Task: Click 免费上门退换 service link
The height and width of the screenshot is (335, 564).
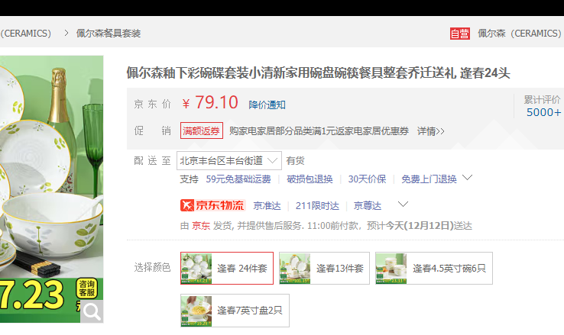Action: (x=429, y=179)
